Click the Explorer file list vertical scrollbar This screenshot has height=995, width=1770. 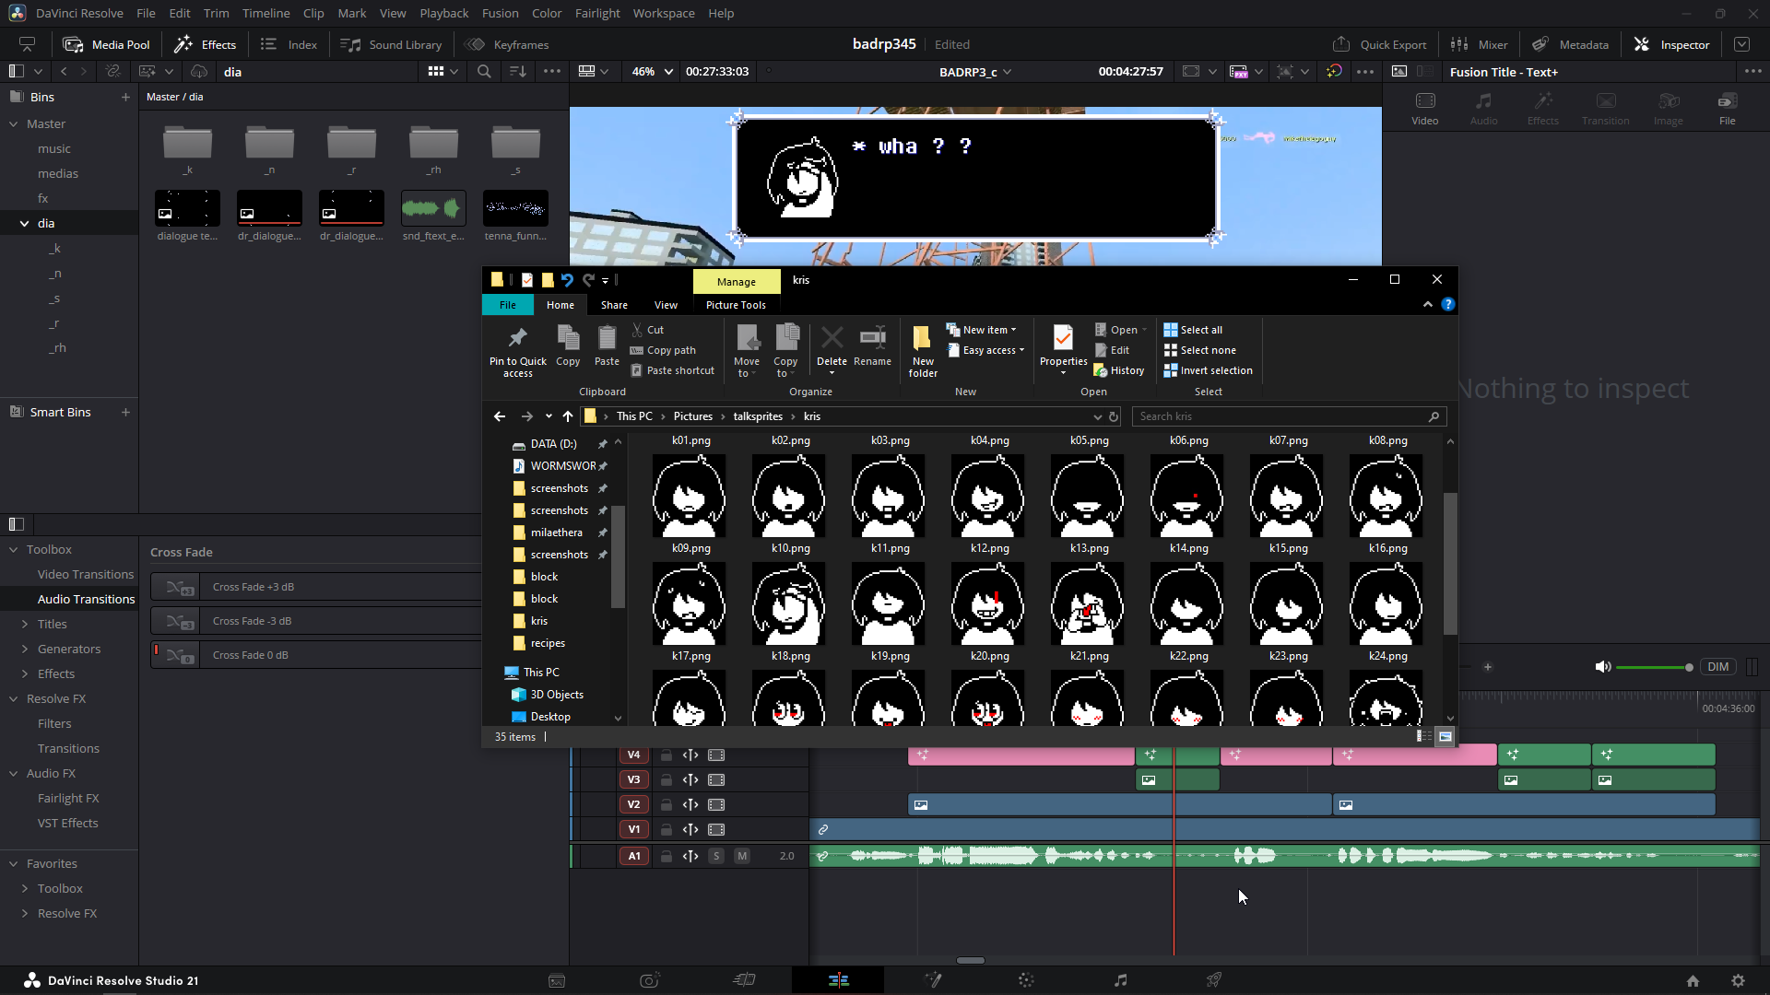coord(1450,564)
